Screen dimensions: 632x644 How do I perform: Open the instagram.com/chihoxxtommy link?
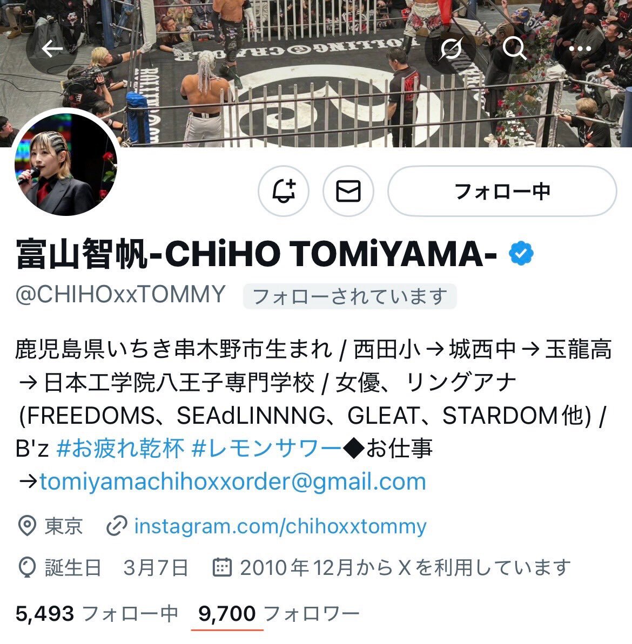(280, 526)
